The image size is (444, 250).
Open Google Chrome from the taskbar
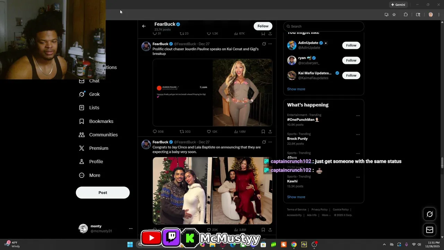[294, 244]
